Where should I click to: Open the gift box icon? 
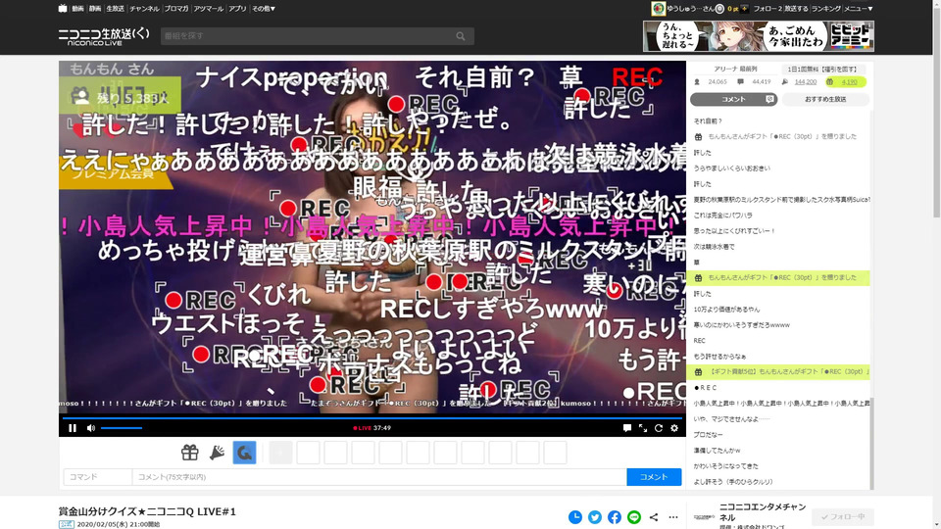click(189, 453)
